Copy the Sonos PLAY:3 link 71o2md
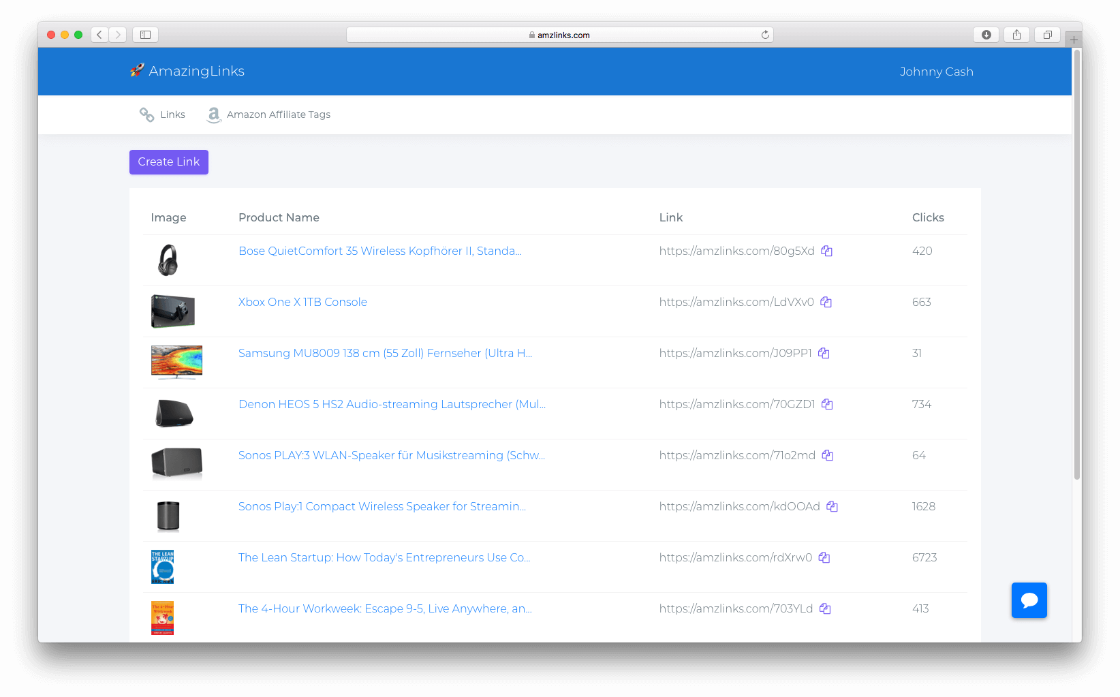The height and width of the screenshot is (697, 1120). [x=828, y=455]
